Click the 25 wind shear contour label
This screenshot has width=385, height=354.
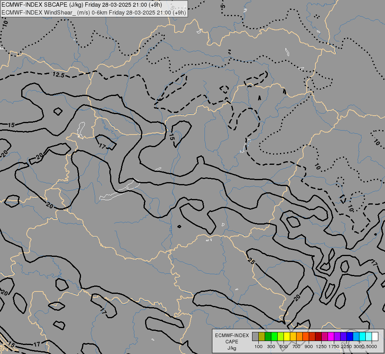251,261
